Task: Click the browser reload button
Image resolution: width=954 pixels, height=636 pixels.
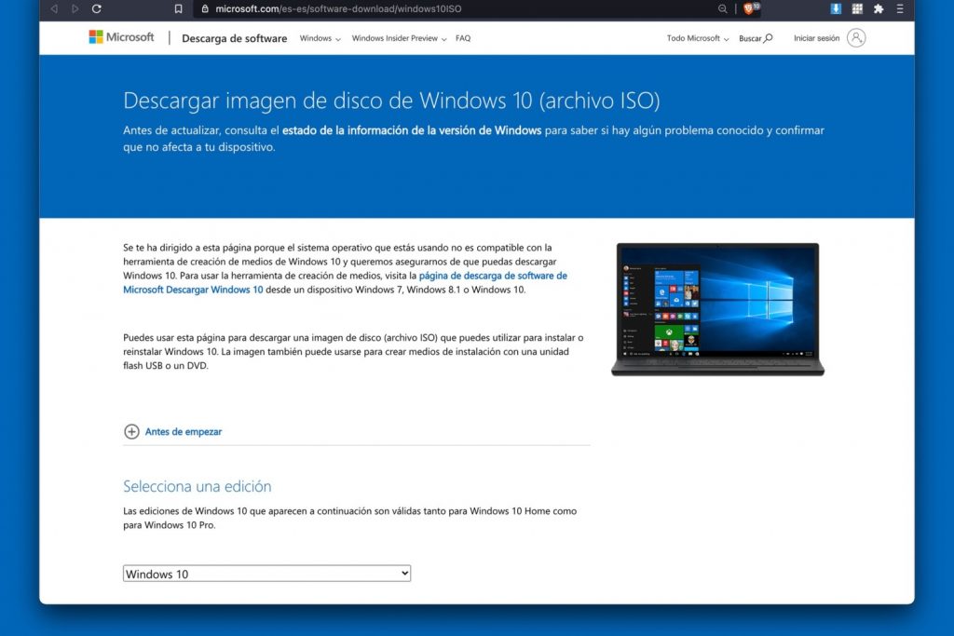Action: [x=97, y=8]
